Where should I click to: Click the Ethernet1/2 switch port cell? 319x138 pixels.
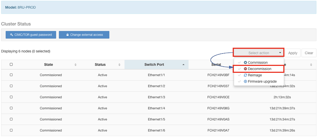coord(156,86)
